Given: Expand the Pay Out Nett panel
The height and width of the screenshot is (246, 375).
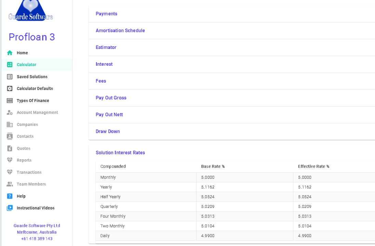Looking at the screenshot, I should tap(232, 114).
